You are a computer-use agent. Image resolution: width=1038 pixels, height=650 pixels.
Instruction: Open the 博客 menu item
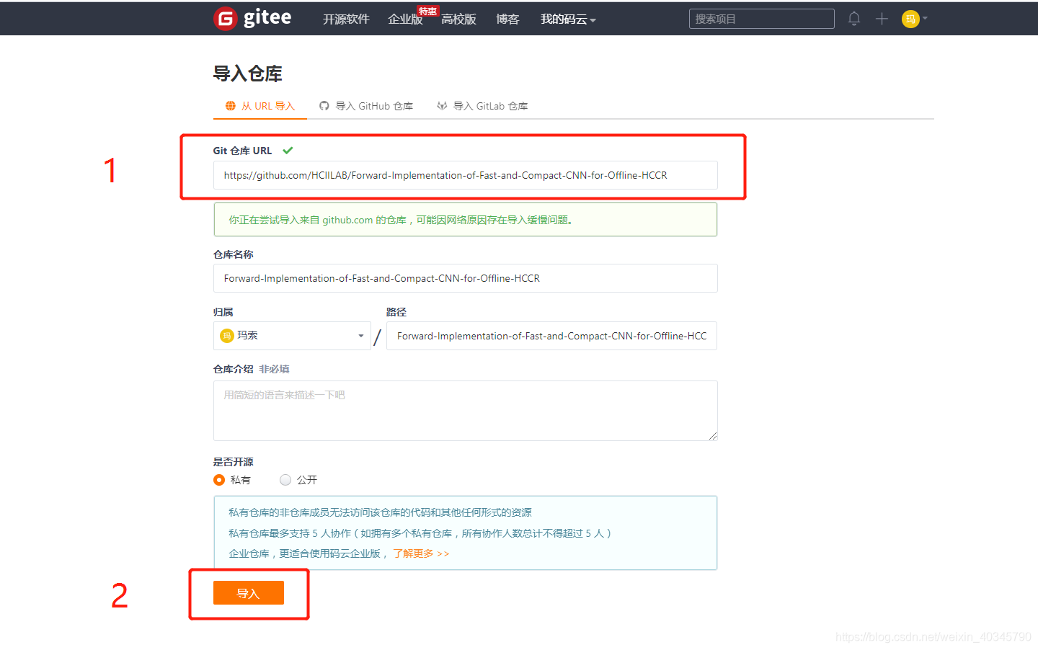[507, 19]
